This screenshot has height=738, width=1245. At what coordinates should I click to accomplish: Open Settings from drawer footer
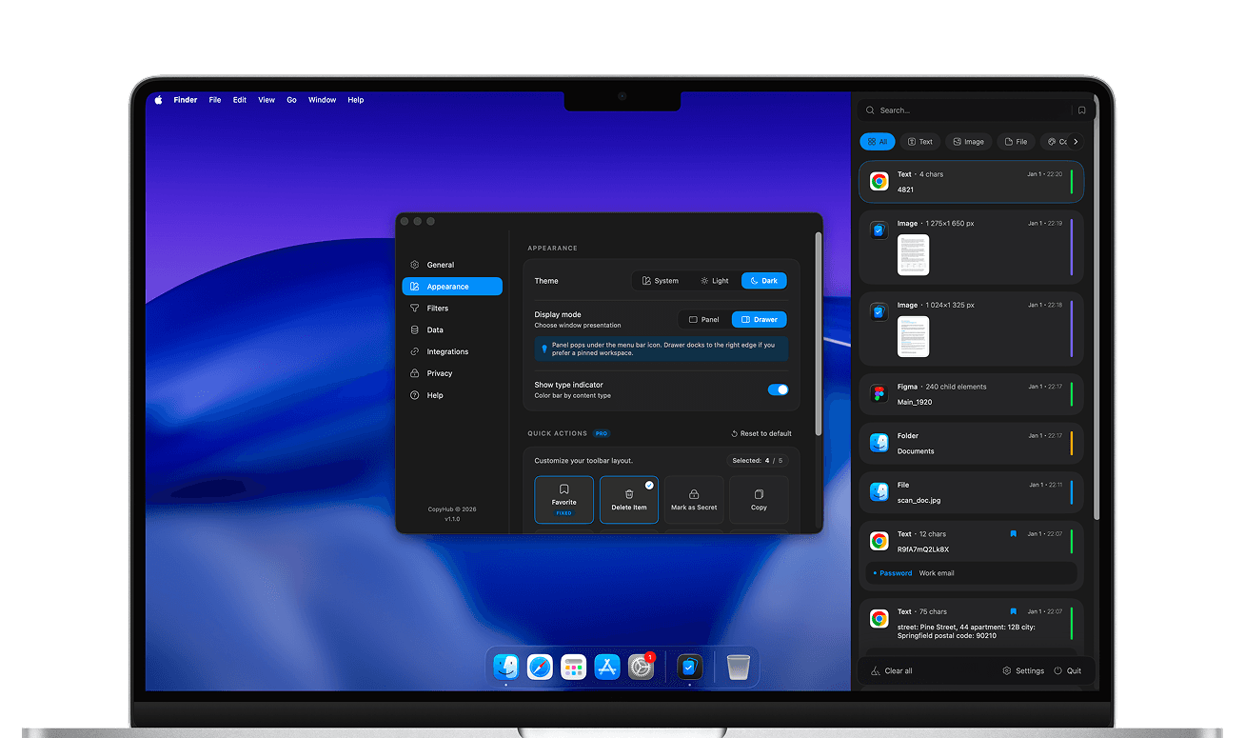click(1023, 671)
